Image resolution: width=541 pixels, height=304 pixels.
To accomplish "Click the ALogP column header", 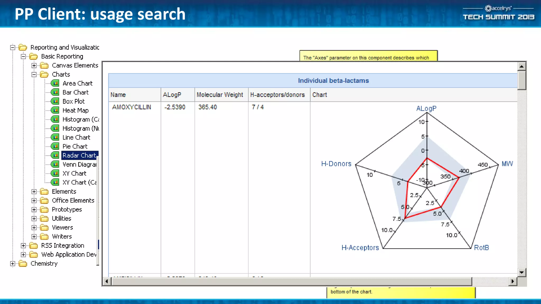I will [x=178, y=95].
